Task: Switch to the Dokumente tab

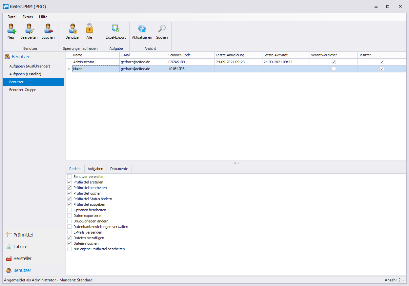Action: pyautogui.click(x=119, y=169)
